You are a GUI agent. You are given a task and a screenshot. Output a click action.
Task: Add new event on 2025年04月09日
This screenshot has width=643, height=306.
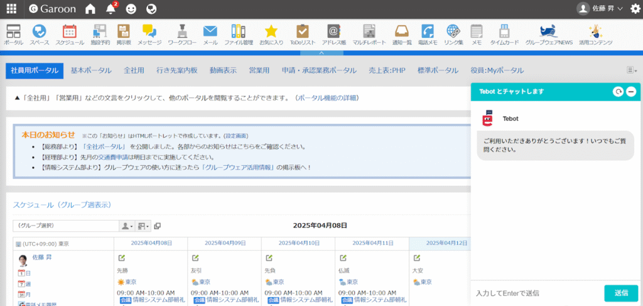(x=195, y=258)
